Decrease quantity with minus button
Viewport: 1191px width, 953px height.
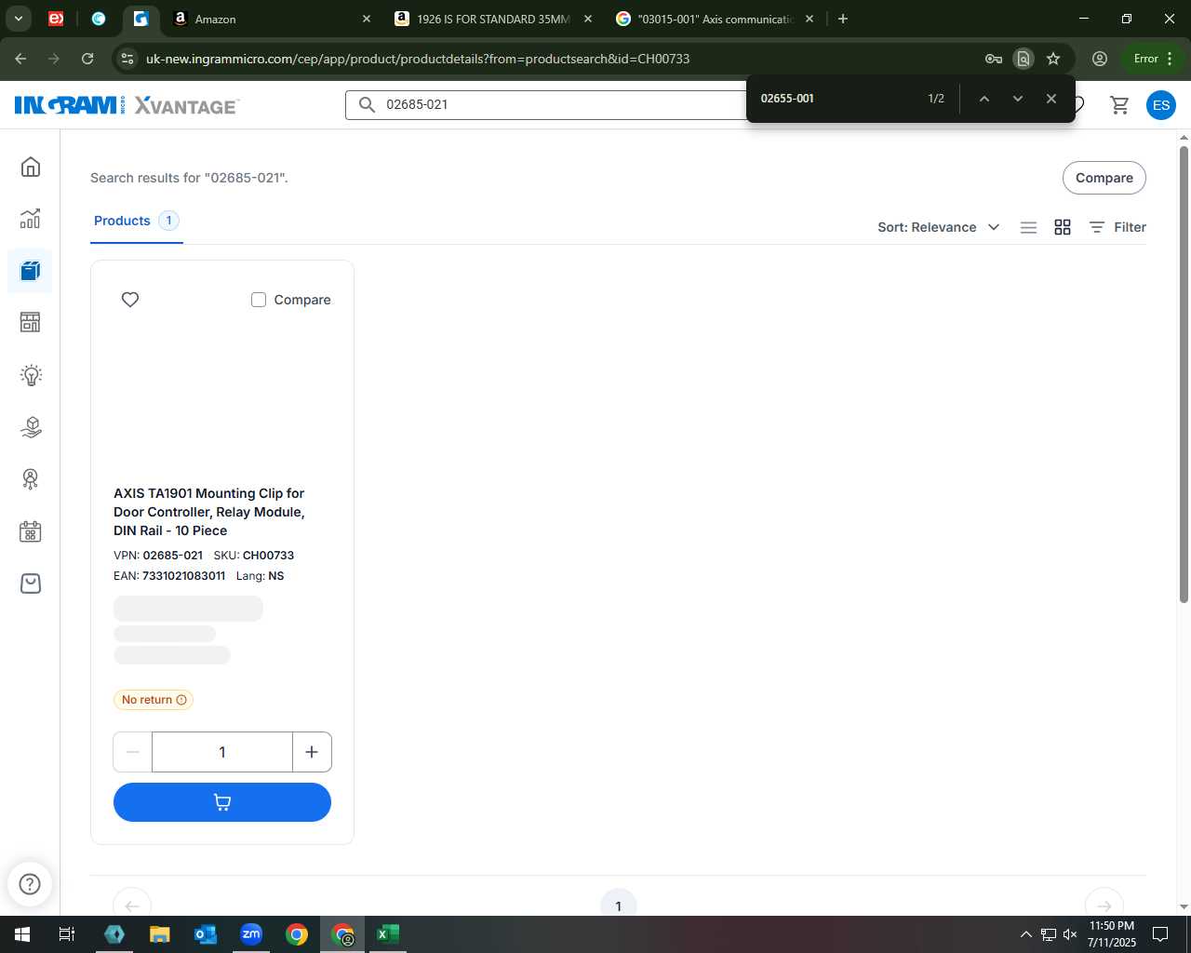tap(132, 752)
